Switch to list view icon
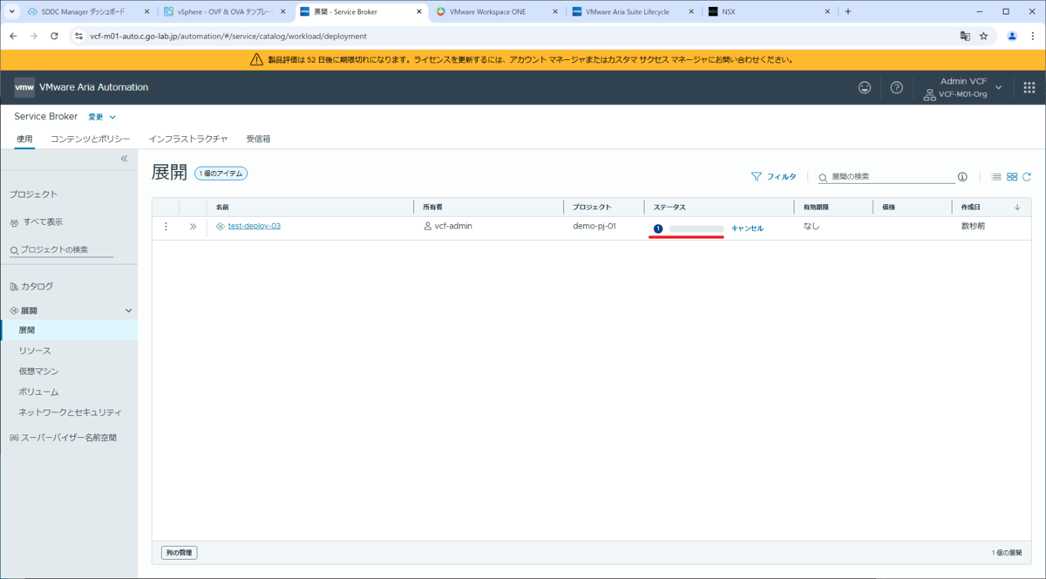The image size is (1046, 579). click(996, 176)
